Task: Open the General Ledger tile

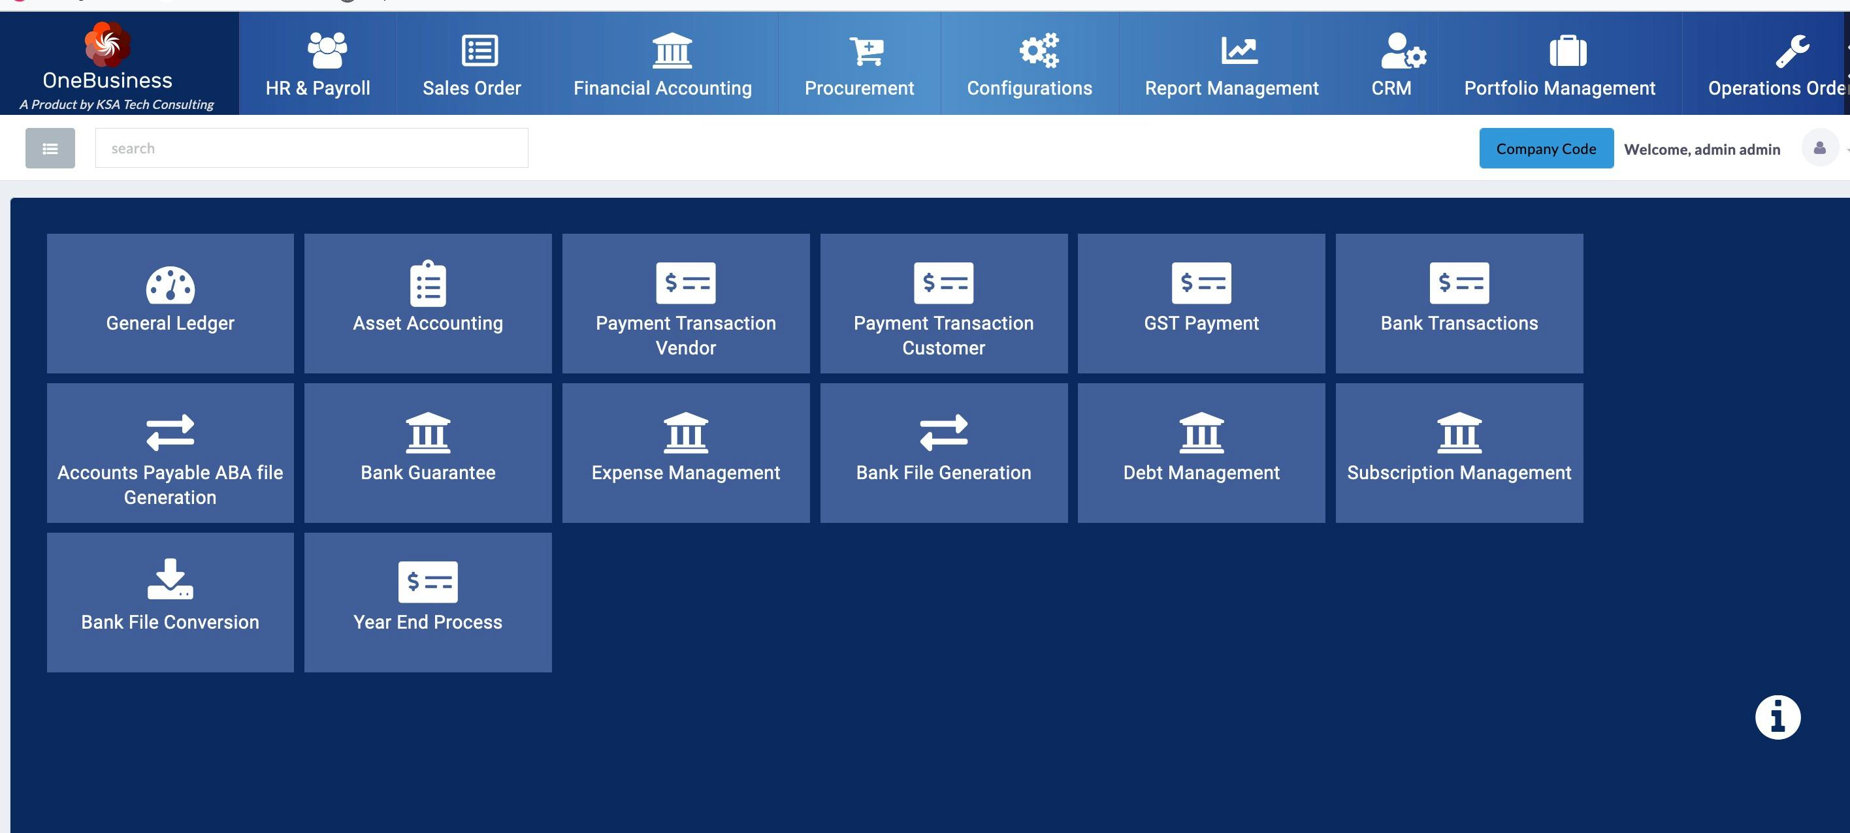Action: (170, 303)
